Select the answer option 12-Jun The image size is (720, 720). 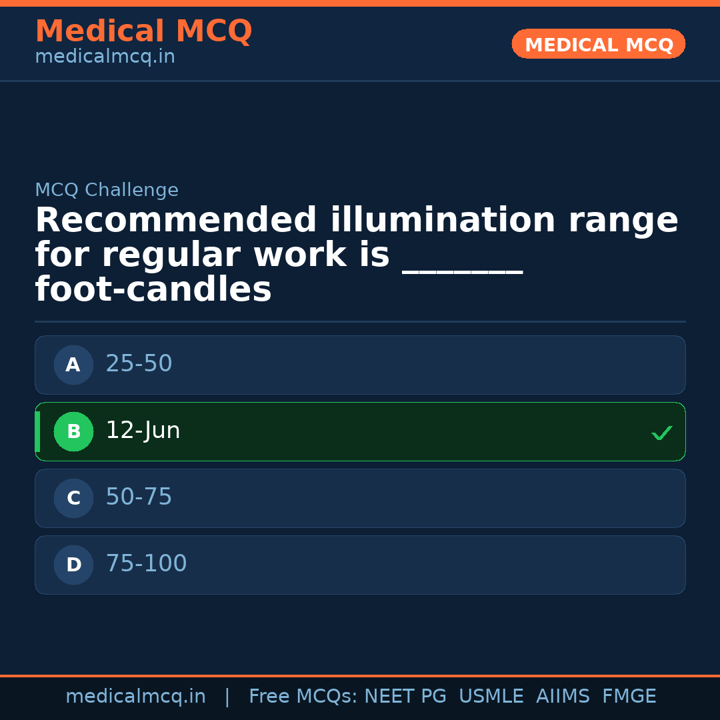click(360, 431)
